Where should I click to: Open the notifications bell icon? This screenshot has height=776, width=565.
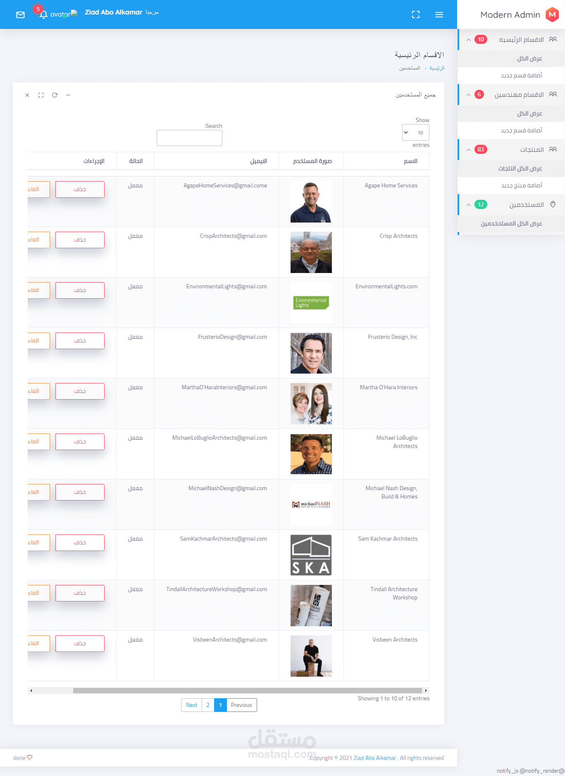coord(43,15)
